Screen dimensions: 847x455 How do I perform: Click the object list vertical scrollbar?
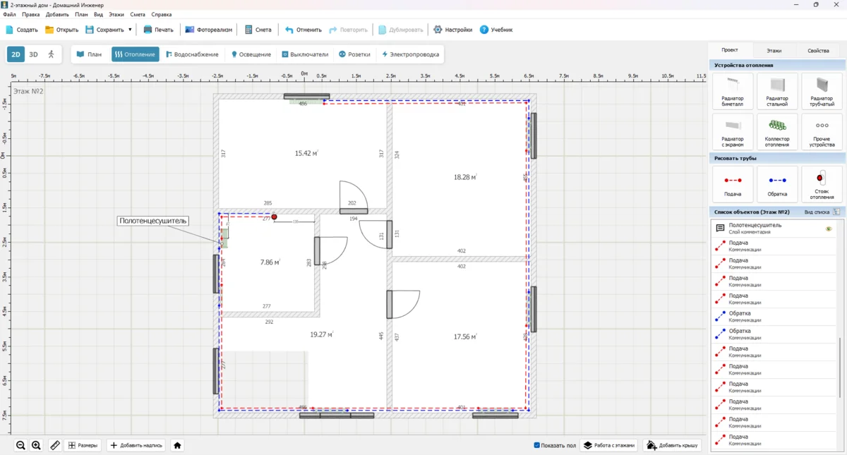coord(840,368)
